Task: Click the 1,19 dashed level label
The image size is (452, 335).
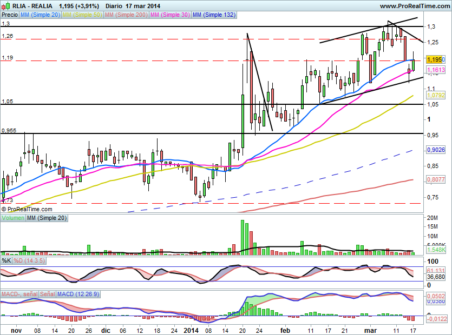Action: coord(8,58)
